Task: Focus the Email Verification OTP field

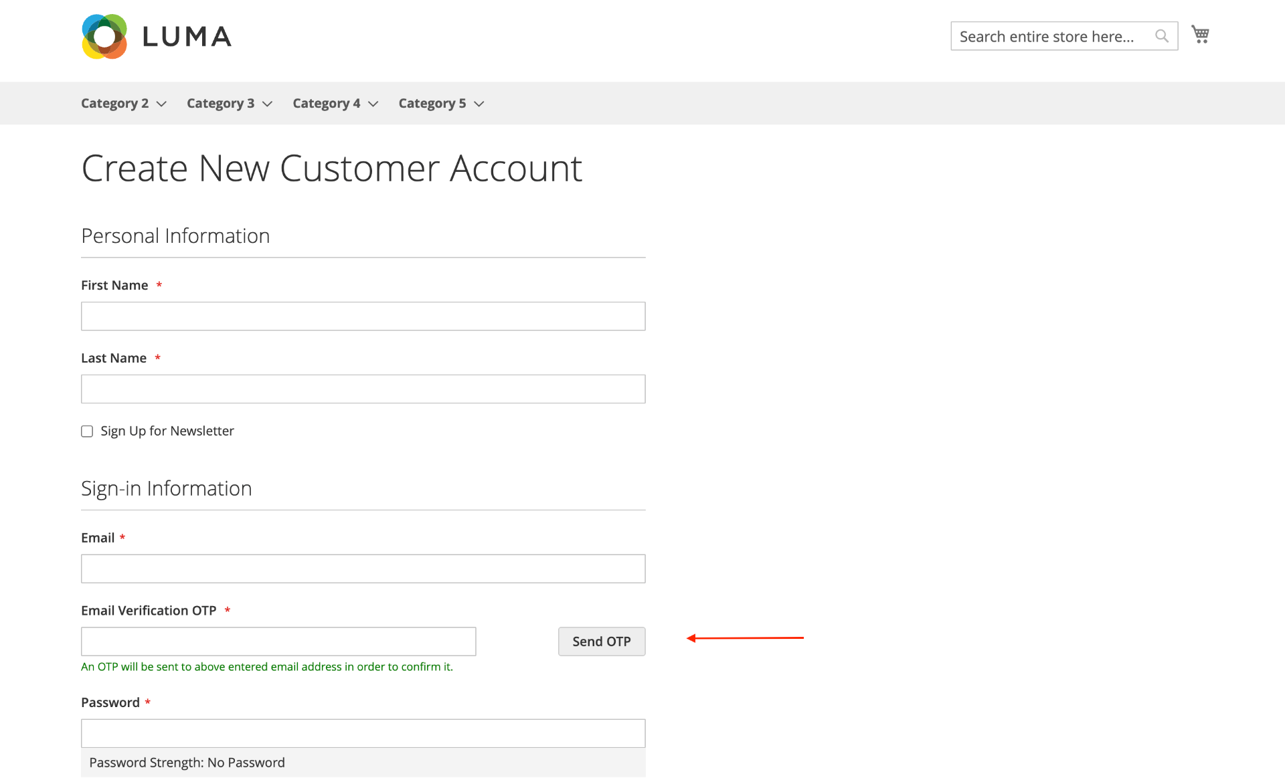Action: [x=278, y=642]
